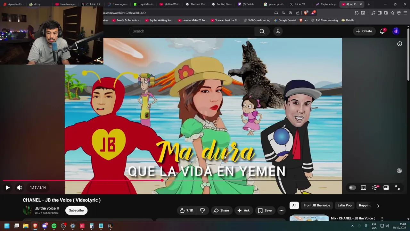Play the paused YouTube video
This screenshot has height=231, width=410.
pyautogui.click(x=7, y=188)
